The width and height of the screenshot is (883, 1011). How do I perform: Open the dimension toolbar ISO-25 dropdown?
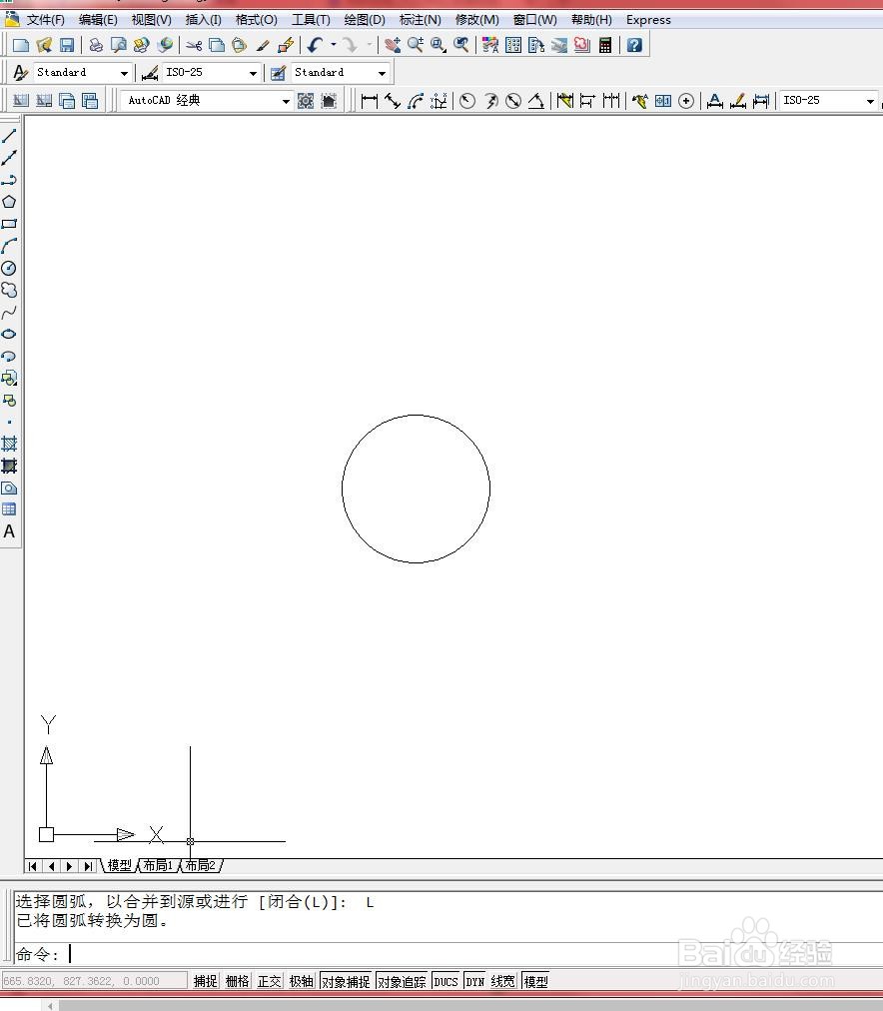(870, 101)
